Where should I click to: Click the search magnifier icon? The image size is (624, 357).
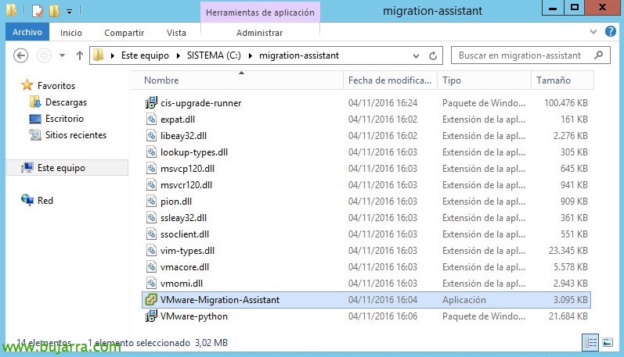[598, 55]
